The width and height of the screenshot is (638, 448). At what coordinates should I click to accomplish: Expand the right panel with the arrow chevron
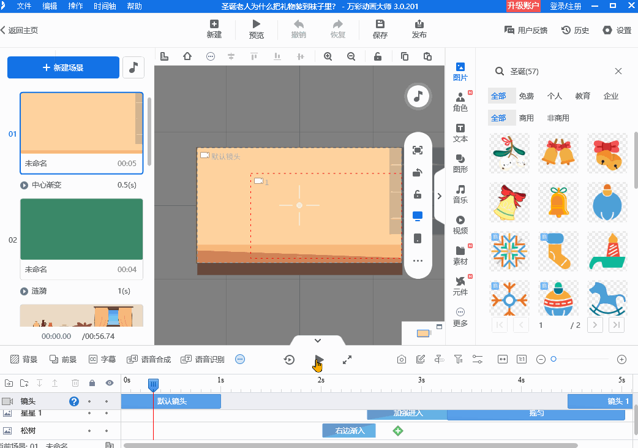point(439,196)
